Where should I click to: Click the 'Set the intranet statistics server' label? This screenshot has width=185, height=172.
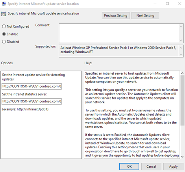(x=24, y=94)
